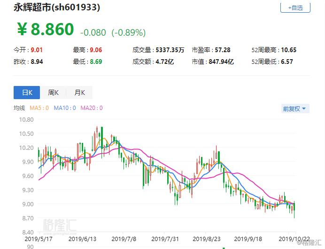
Task: Click the 市盈率 value 57.28
Action: click(223, 50)
